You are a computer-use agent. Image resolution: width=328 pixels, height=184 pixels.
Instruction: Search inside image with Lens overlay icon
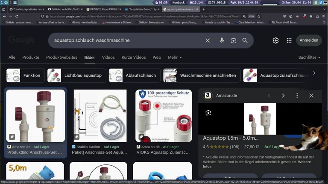208,113
